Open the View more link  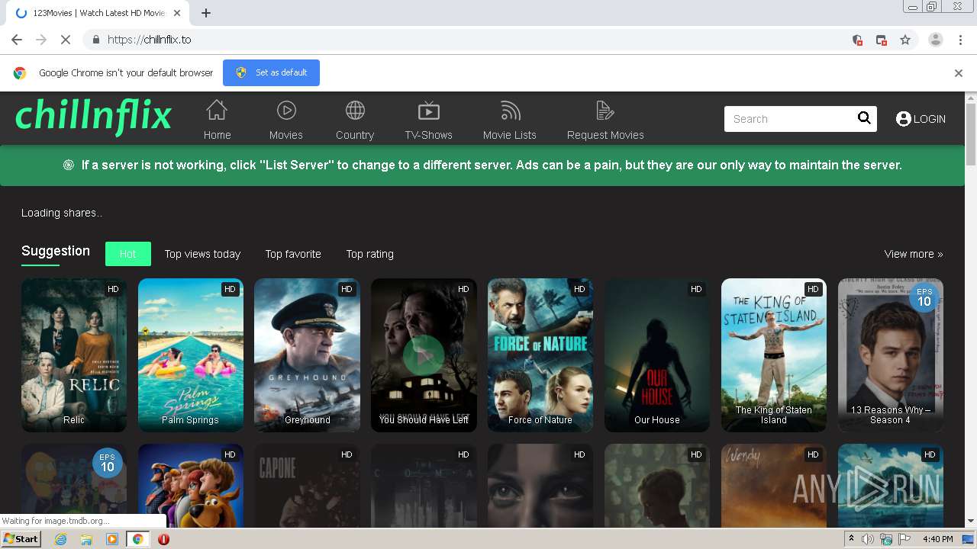[914, 254]
